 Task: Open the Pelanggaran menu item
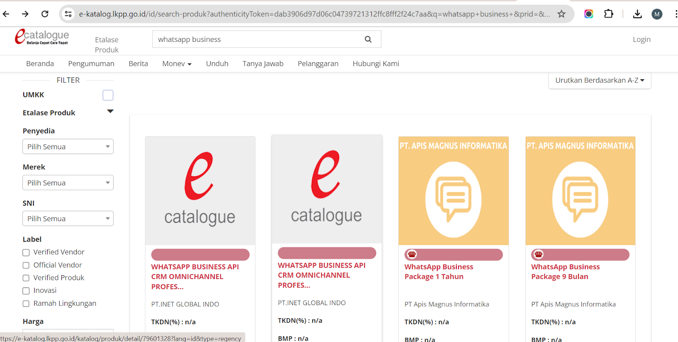pyautogui.click(x=318, y=63)
